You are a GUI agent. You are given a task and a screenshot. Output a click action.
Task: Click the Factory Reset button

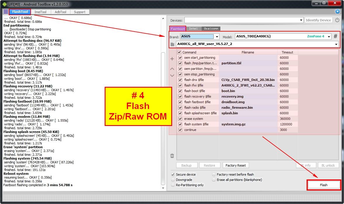pos(236,165)
